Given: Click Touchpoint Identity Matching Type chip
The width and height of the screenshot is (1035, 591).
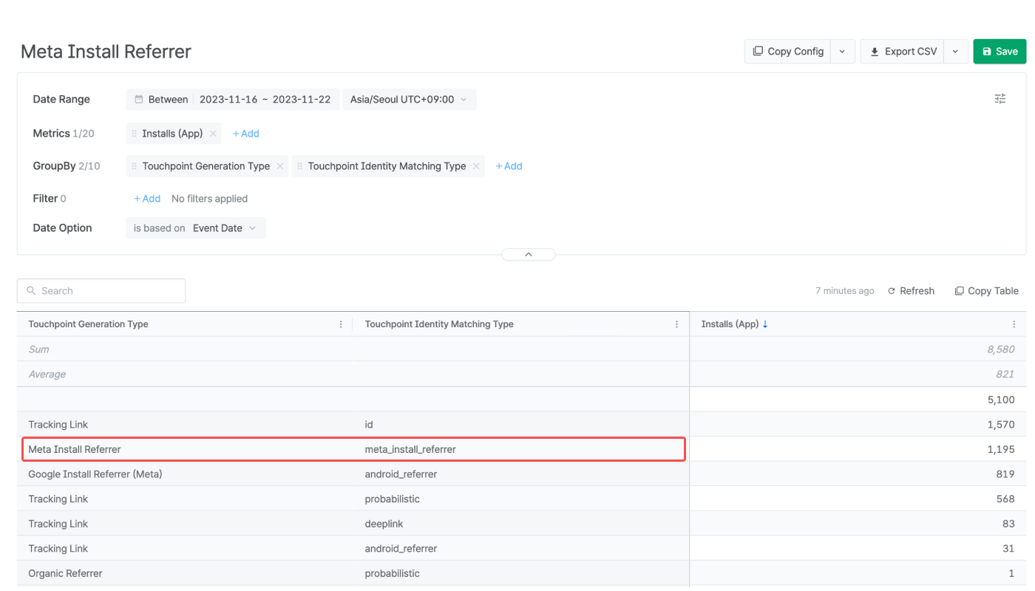Looking at the screenshot, I should [x=387, y=166].
